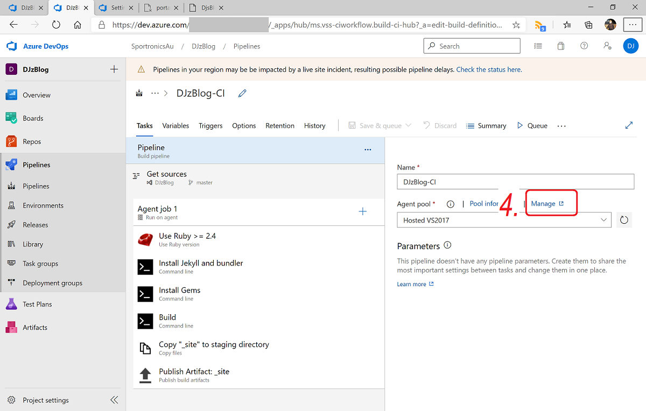Open the Pipeline ellipsis menu
The width and height of the screenshot is (646, 411).
pyautogui.click(x=368, y=150)
